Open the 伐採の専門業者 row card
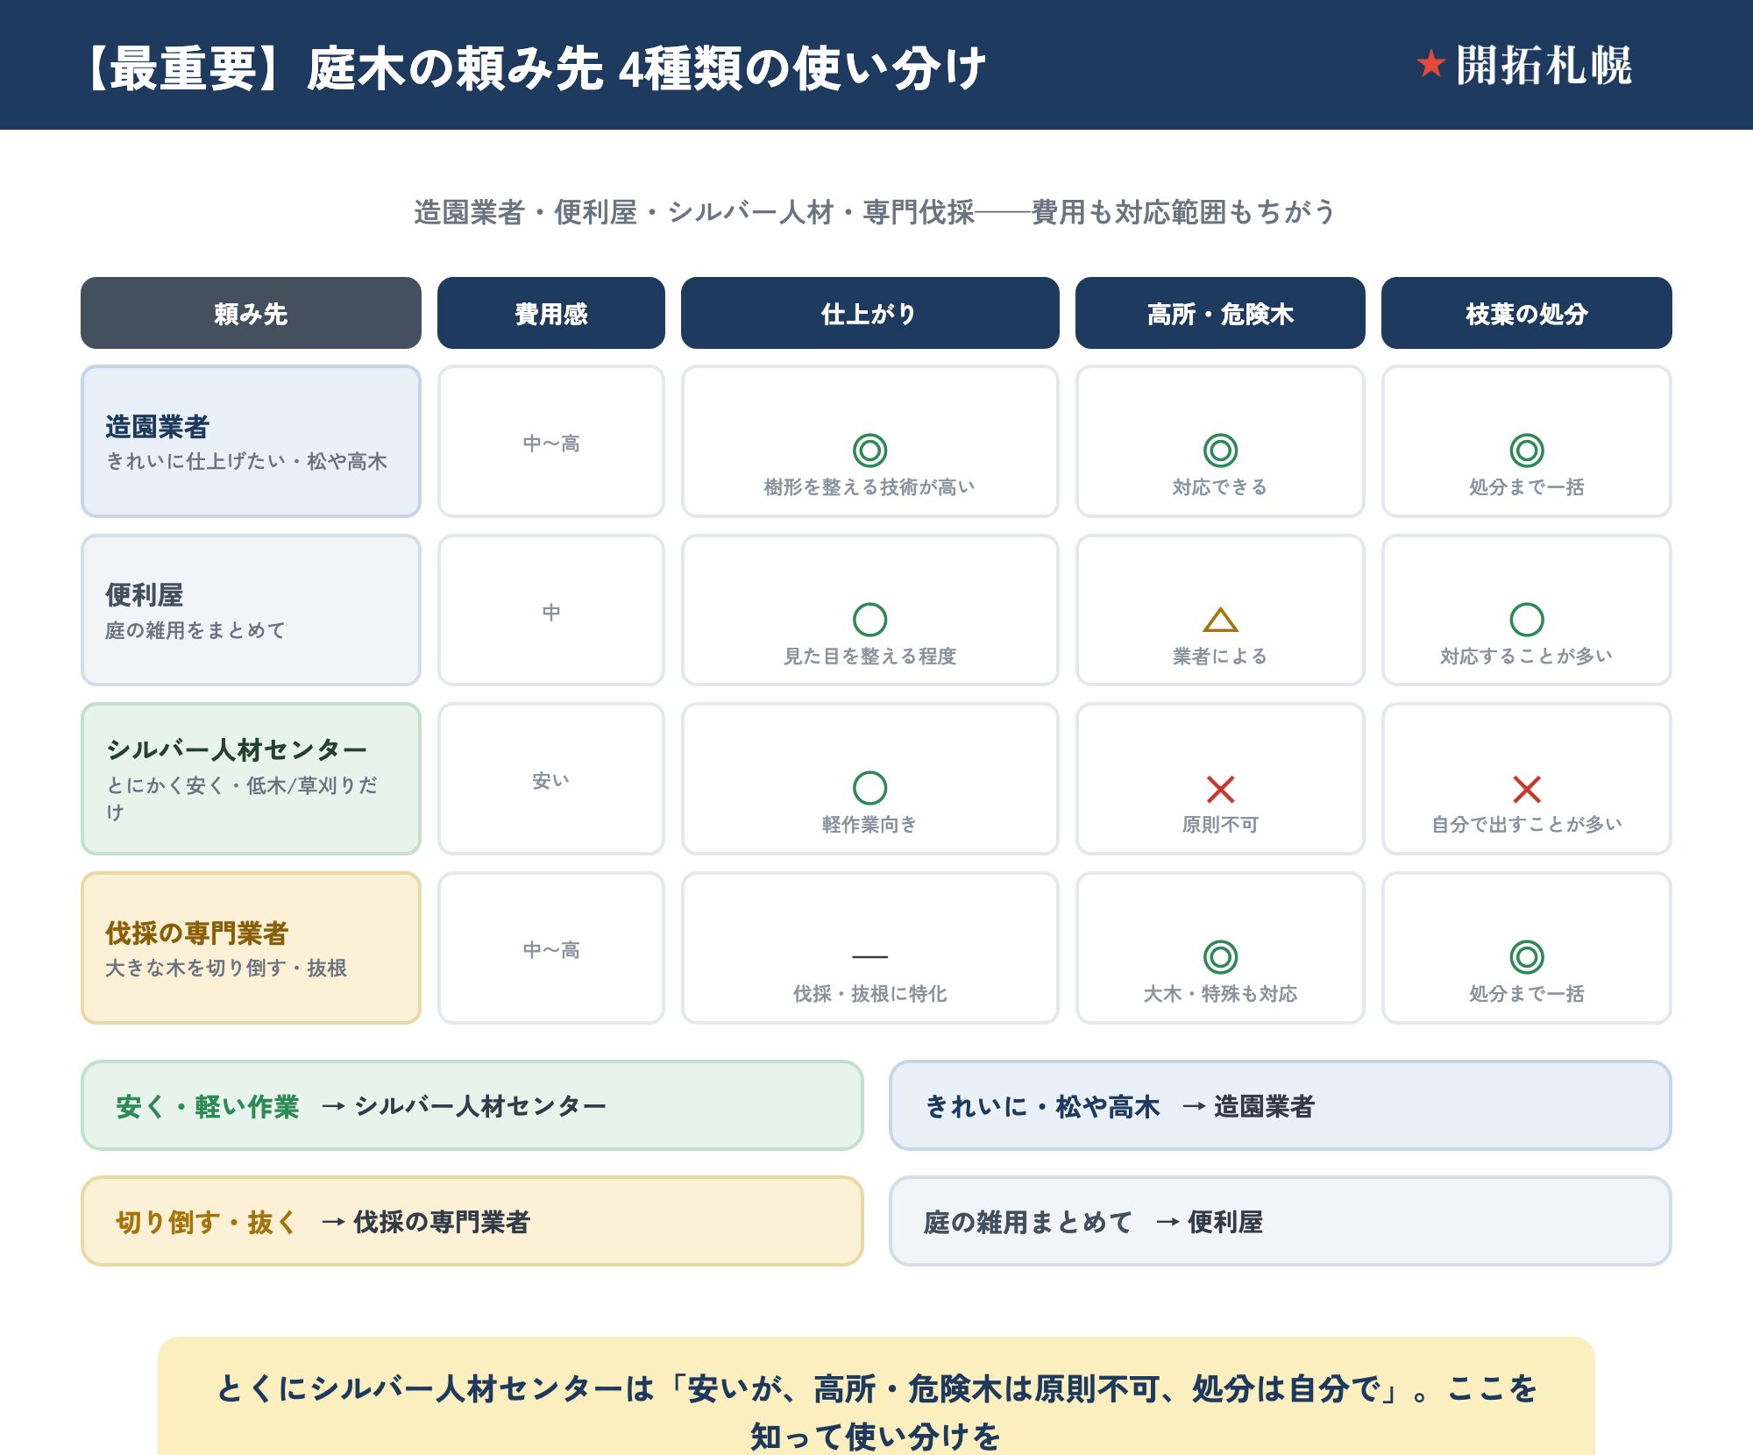The width and height of the screenshot is (1753, 1455). (251, 948)
